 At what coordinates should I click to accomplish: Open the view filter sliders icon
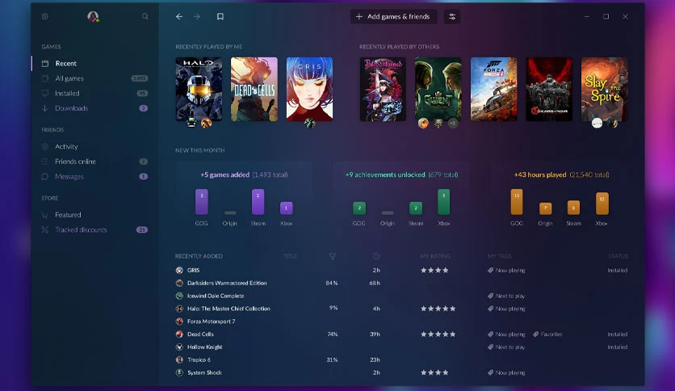point(452,16)
